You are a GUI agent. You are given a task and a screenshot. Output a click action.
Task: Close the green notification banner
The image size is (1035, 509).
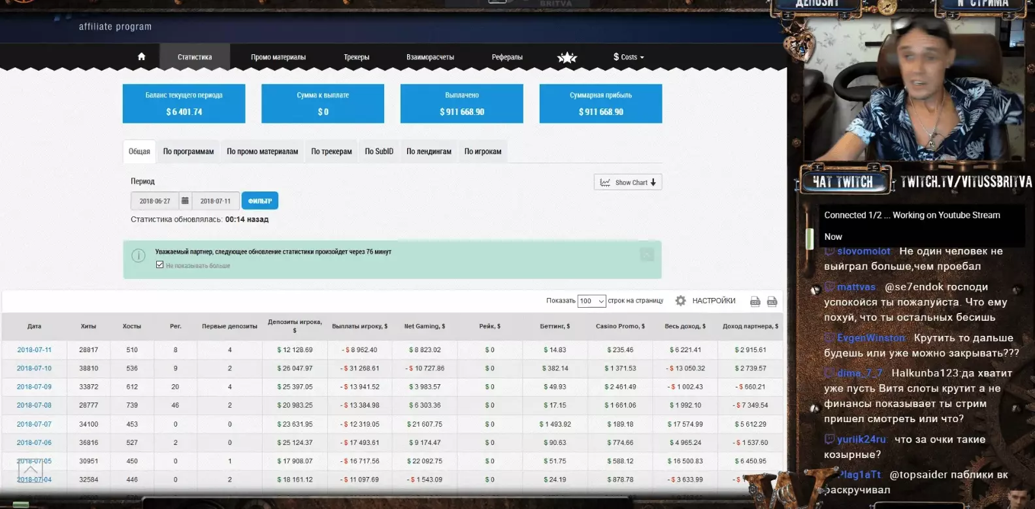click(647, 254)
